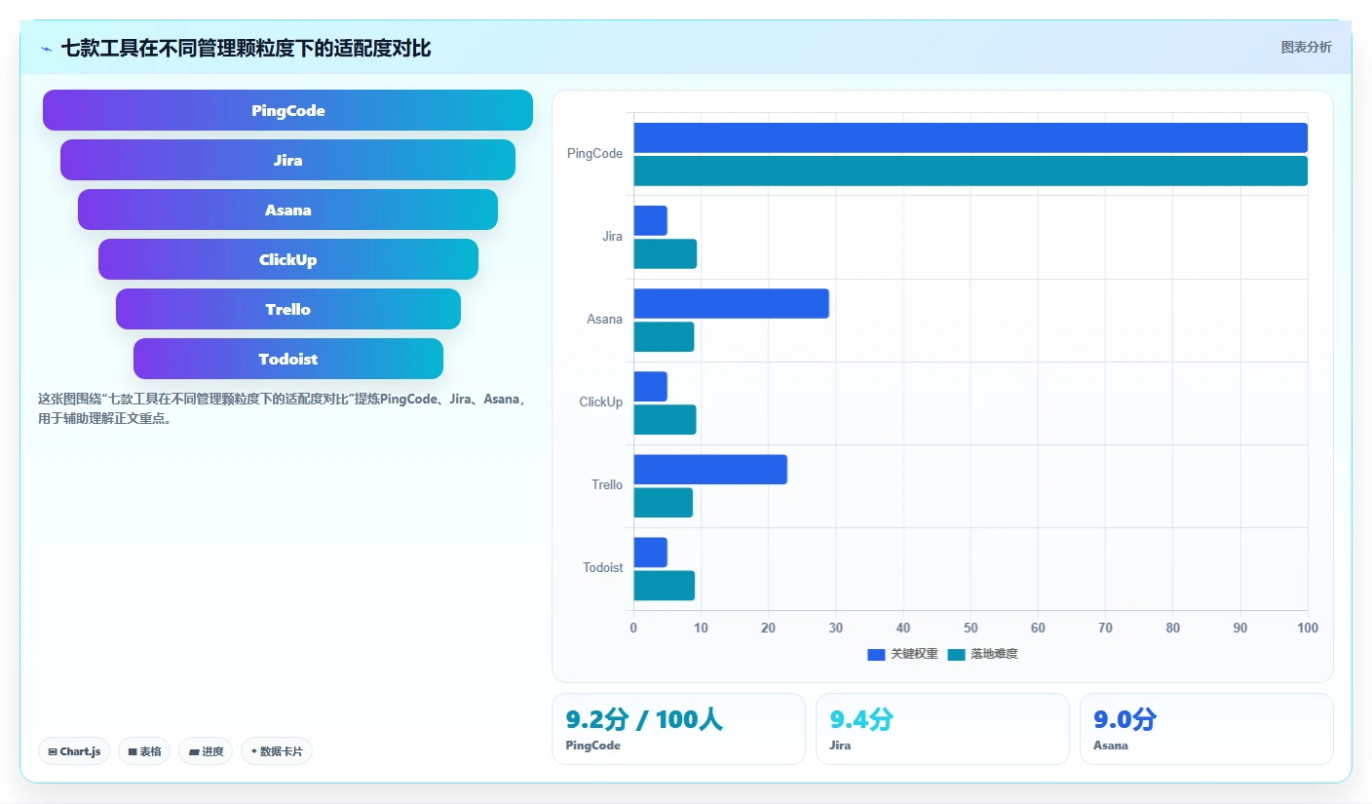Open the 9.0分 Asana data card
Screen dimensions: 1372x804
1206,729
